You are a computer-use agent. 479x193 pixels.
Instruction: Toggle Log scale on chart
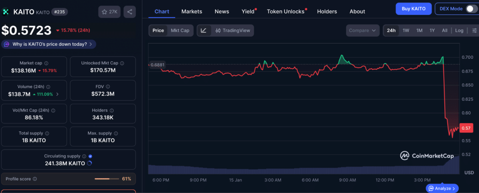(459, 30)
